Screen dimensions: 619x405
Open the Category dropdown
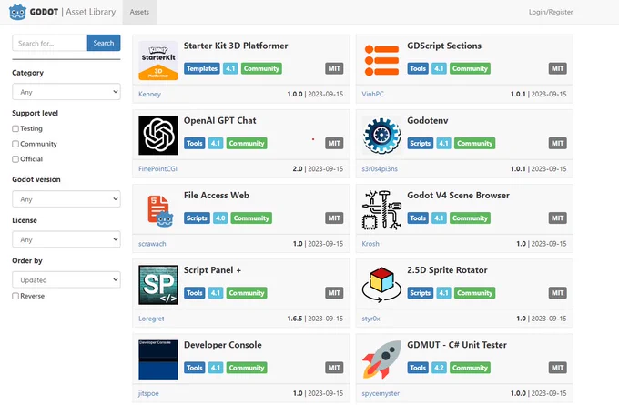click(66, 92)
